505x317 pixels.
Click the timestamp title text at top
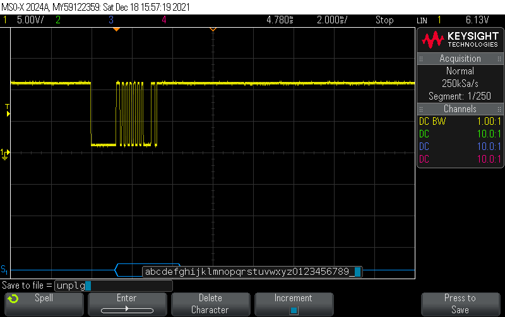(x=96, y=7)
